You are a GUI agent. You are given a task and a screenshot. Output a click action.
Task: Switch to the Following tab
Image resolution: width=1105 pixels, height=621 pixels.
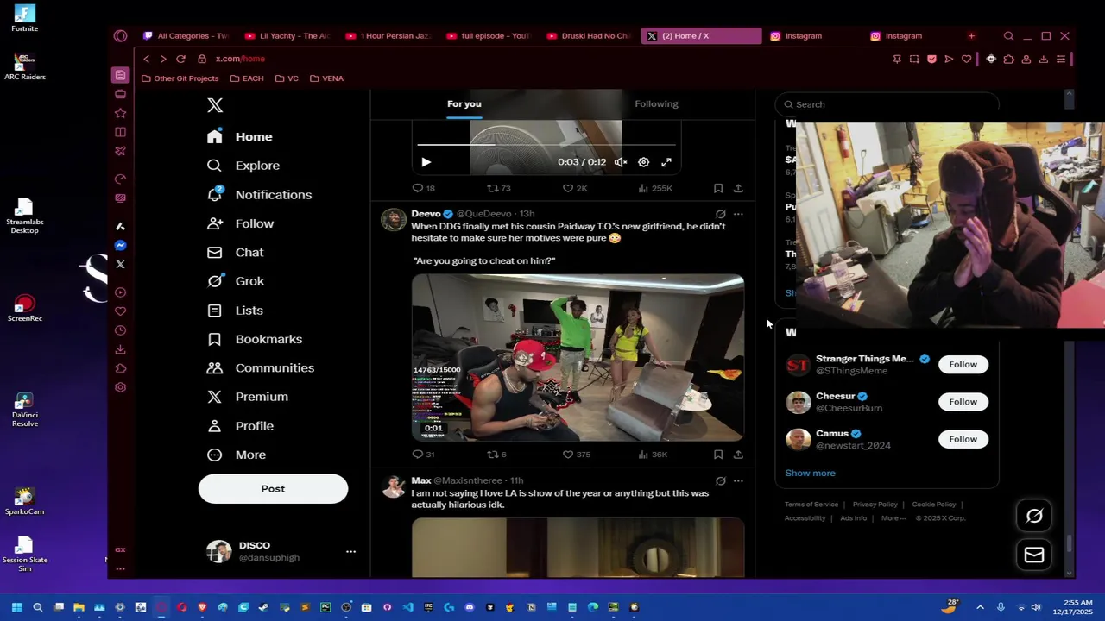[656, 104]
